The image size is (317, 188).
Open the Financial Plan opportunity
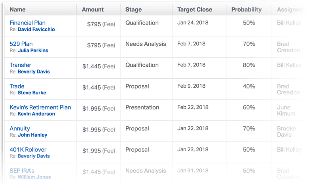(x=27, y=23)
